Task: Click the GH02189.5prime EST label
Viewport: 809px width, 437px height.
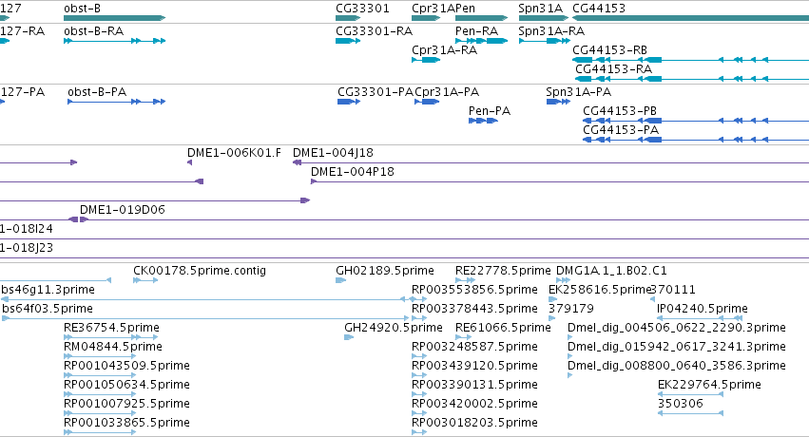Action: tap(384, 271)
